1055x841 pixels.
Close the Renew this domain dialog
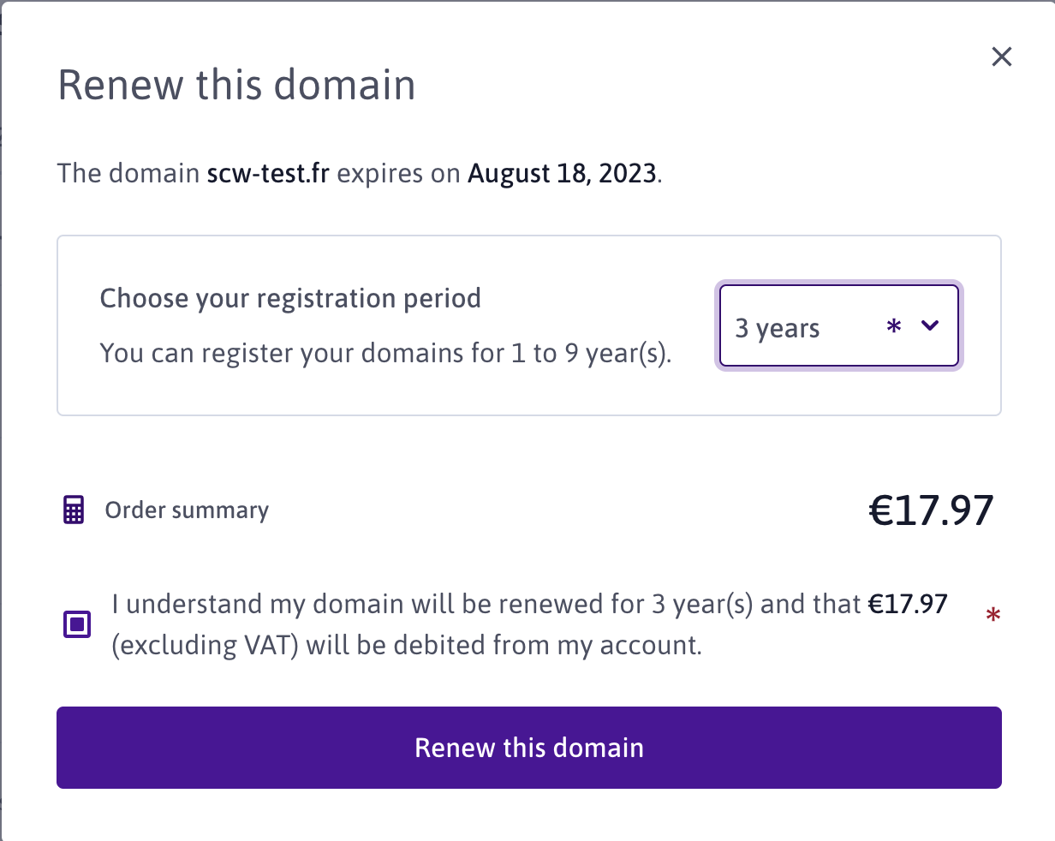pyautogui.click(x=1001, y=57)
